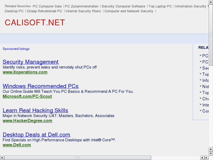Click the vertical scrollbar up arrow at top

click(211, 2)
